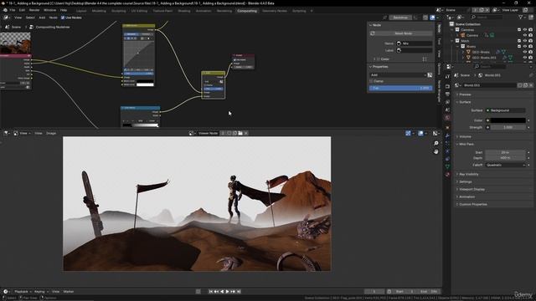Image resolution: width=536 pixels, height=301 pixels.
Task: Open the Modifiers wrench tab icon
Action: coord(447,135)
